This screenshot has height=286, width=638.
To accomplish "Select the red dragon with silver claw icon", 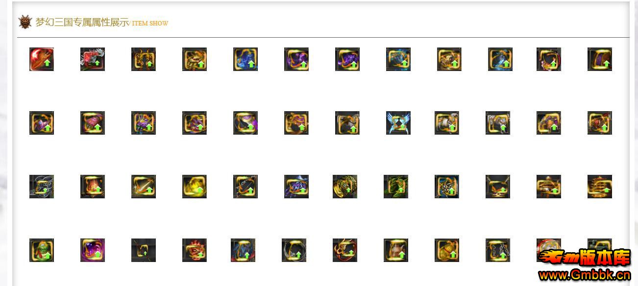I will coord(93,59).
